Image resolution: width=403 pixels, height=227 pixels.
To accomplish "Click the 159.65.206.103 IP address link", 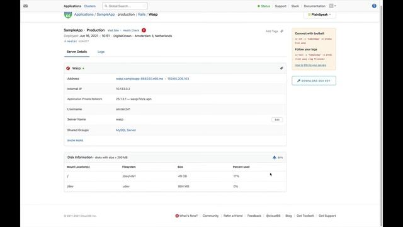I will point(178,79).
